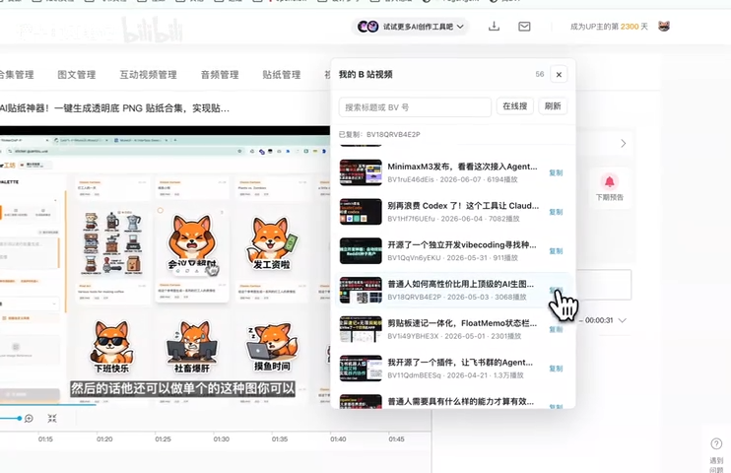
Task: Click the 01:15 timeline marker
Action: [45, 439]
